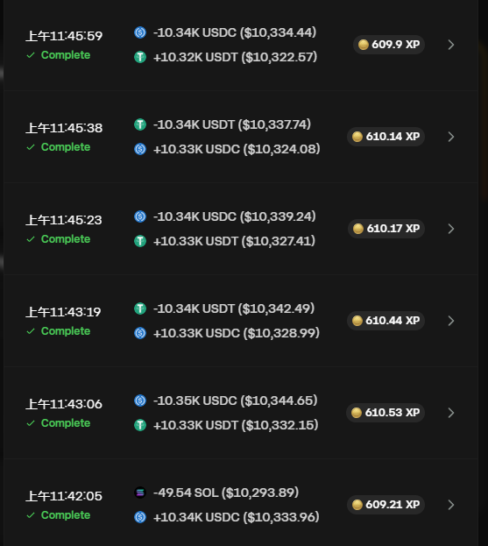Screen dimensions: 488x546
Task: Click the gold coin icon in 610.53 XP badge
Action: [357, 413]
